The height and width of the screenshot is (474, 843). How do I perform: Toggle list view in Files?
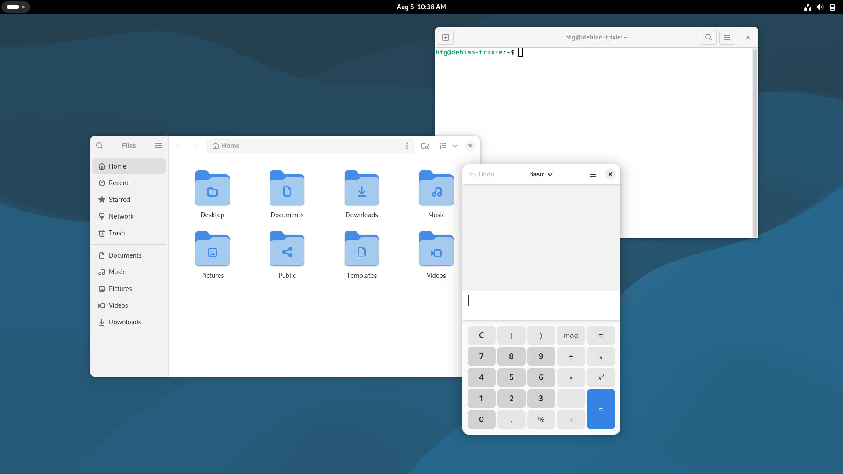tap(443, 146)
